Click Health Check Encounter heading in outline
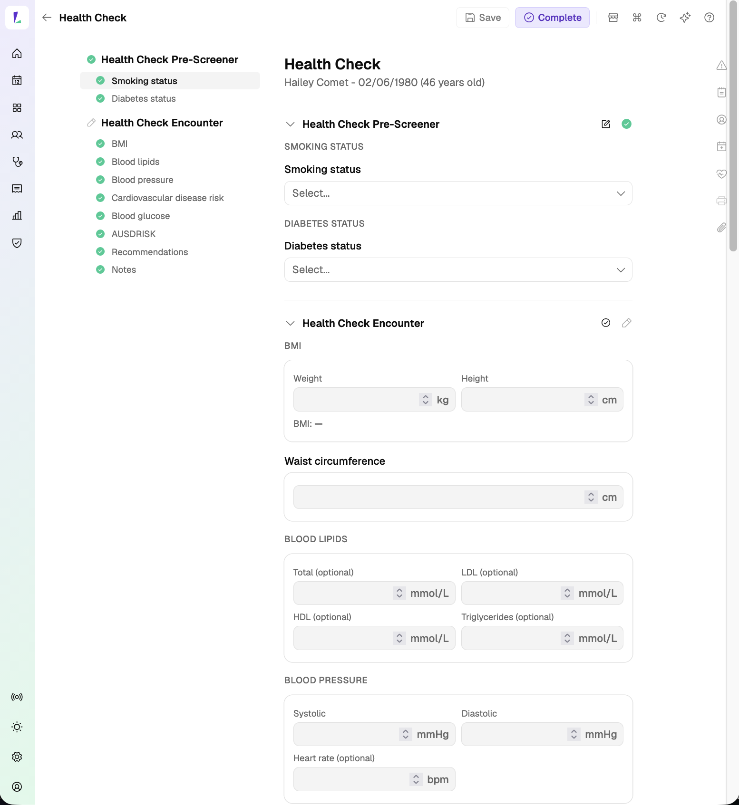Image resolution: width=739 pixels, height=805 pixels. [162, 123]
